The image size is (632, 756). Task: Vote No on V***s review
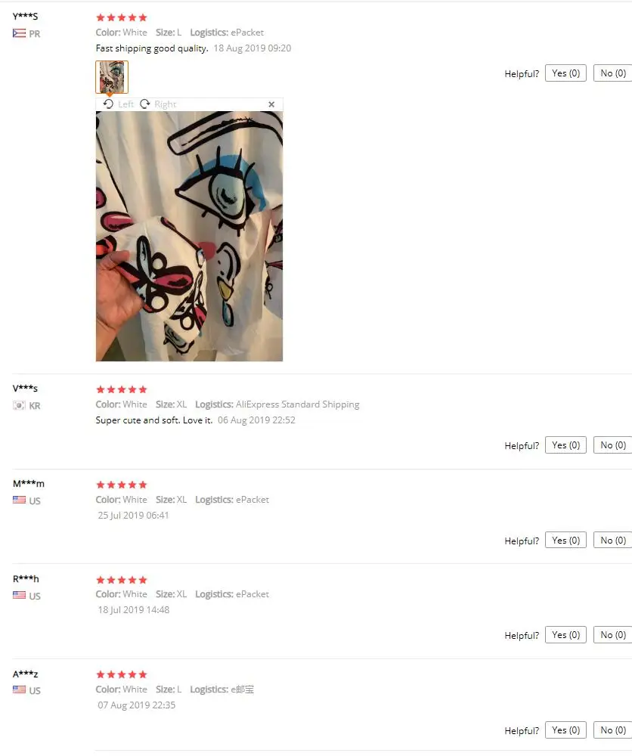coord(612,445)
